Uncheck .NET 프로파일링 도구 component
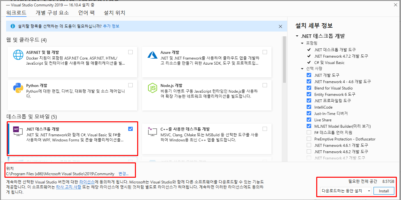The image size is (401, 200). click(x=309, y=101)
